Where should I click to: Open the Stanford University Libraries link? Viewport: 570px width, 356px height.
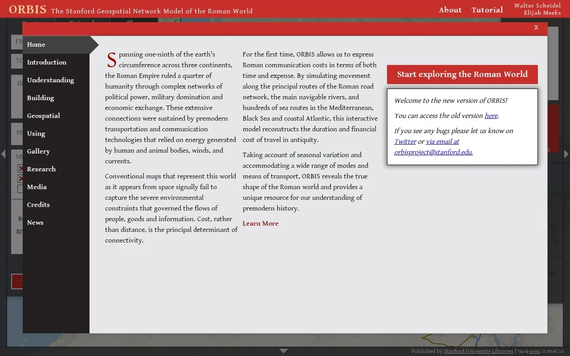[479, 351]
